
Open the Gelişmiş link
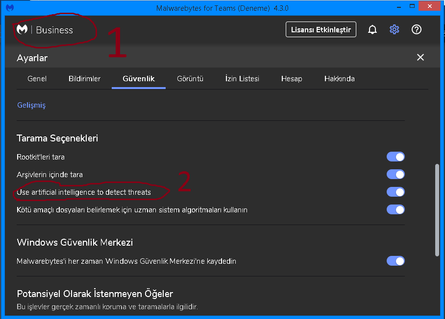pyautogui.click(x=31, y=105)
